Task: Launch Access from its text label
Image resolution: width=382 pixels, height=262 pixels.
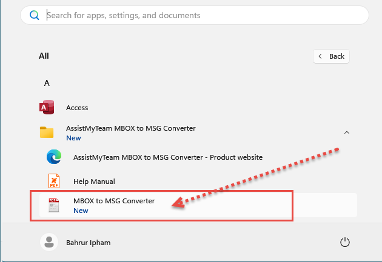Action: pyautogui.click(x=77, y=108)
